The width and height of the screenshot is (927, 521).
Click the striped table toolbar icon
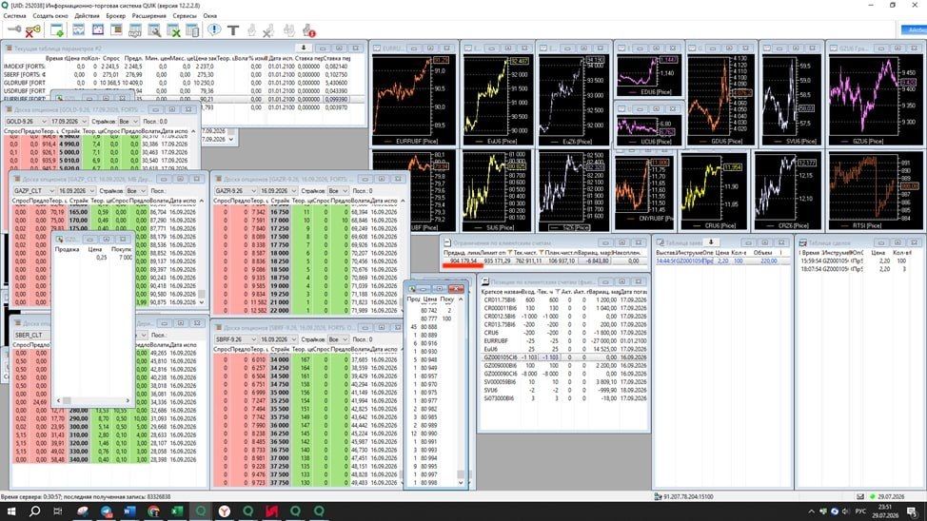tap(116, 30)
